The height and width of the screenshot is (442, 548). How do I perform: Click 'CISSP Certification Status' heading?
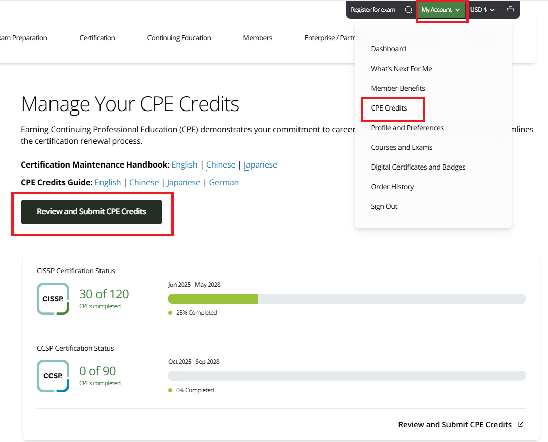(76, 271)
